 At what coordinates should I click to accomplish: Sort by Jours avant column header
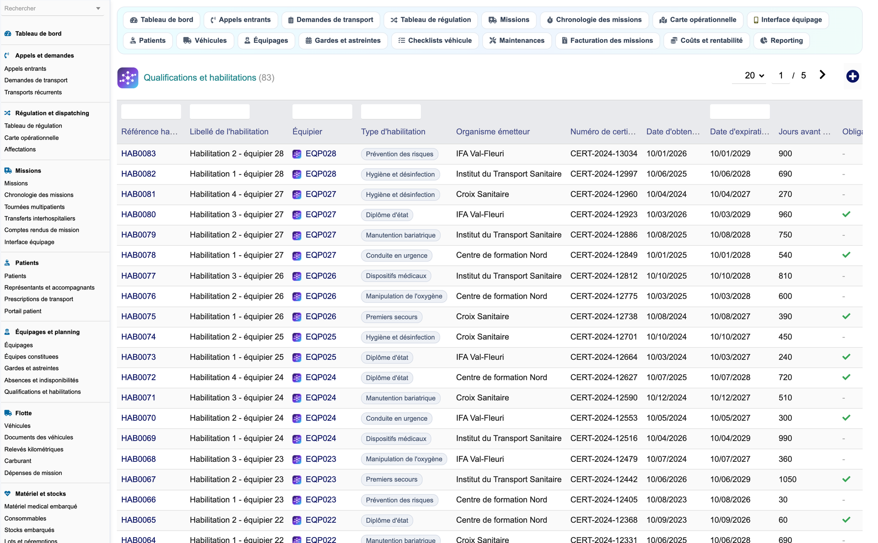804,132
